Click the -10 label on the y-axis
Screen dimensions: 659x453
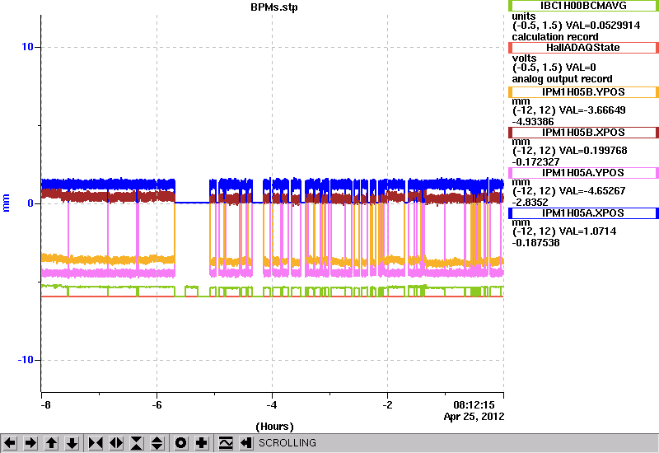click(x=26, y=360)
